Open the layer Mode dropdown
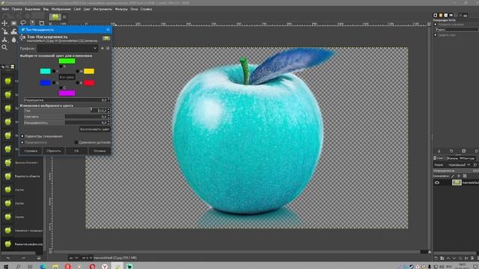 tap(460, 164)
